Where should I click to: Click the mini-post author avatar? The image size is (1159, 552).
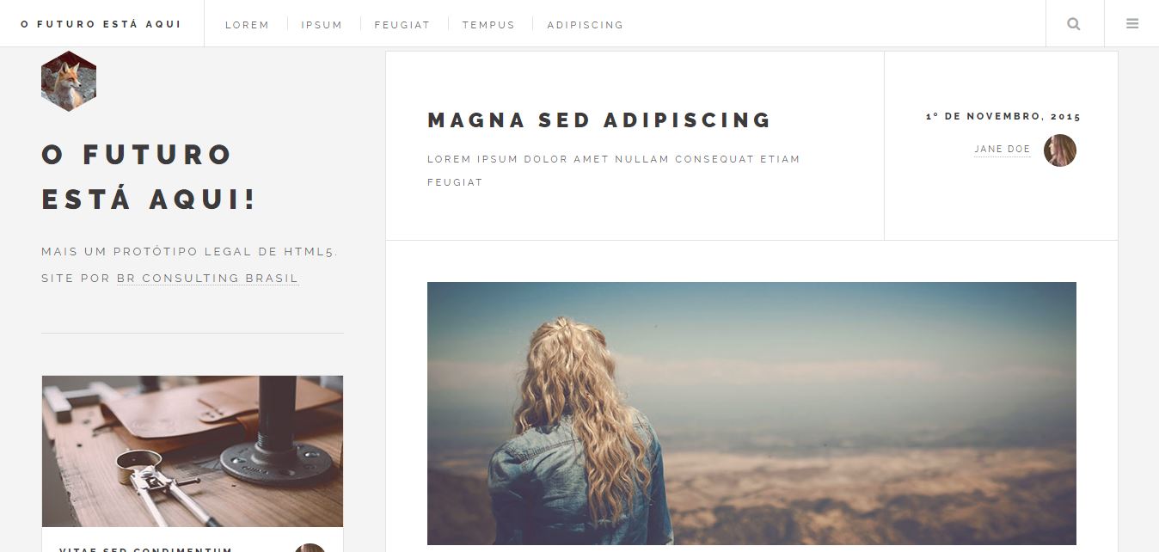tap(310, 548)
